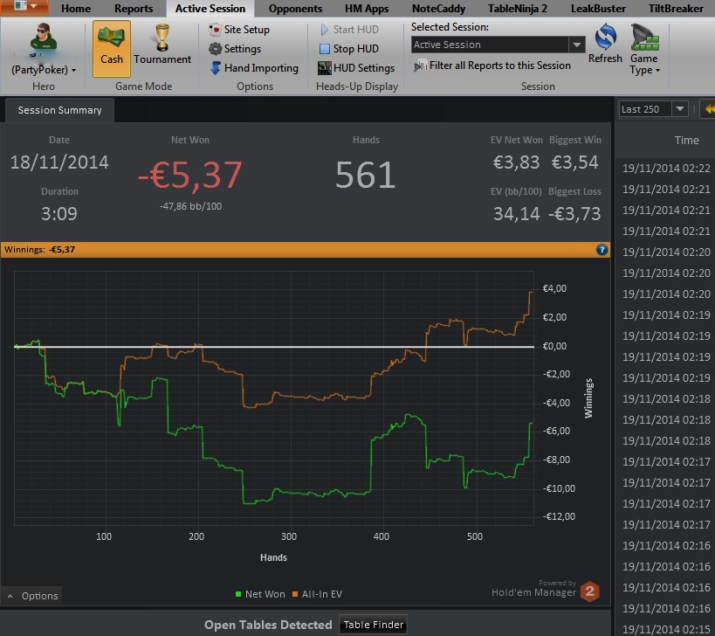Click the EV bb/100 value 34,14

point(516,214)
